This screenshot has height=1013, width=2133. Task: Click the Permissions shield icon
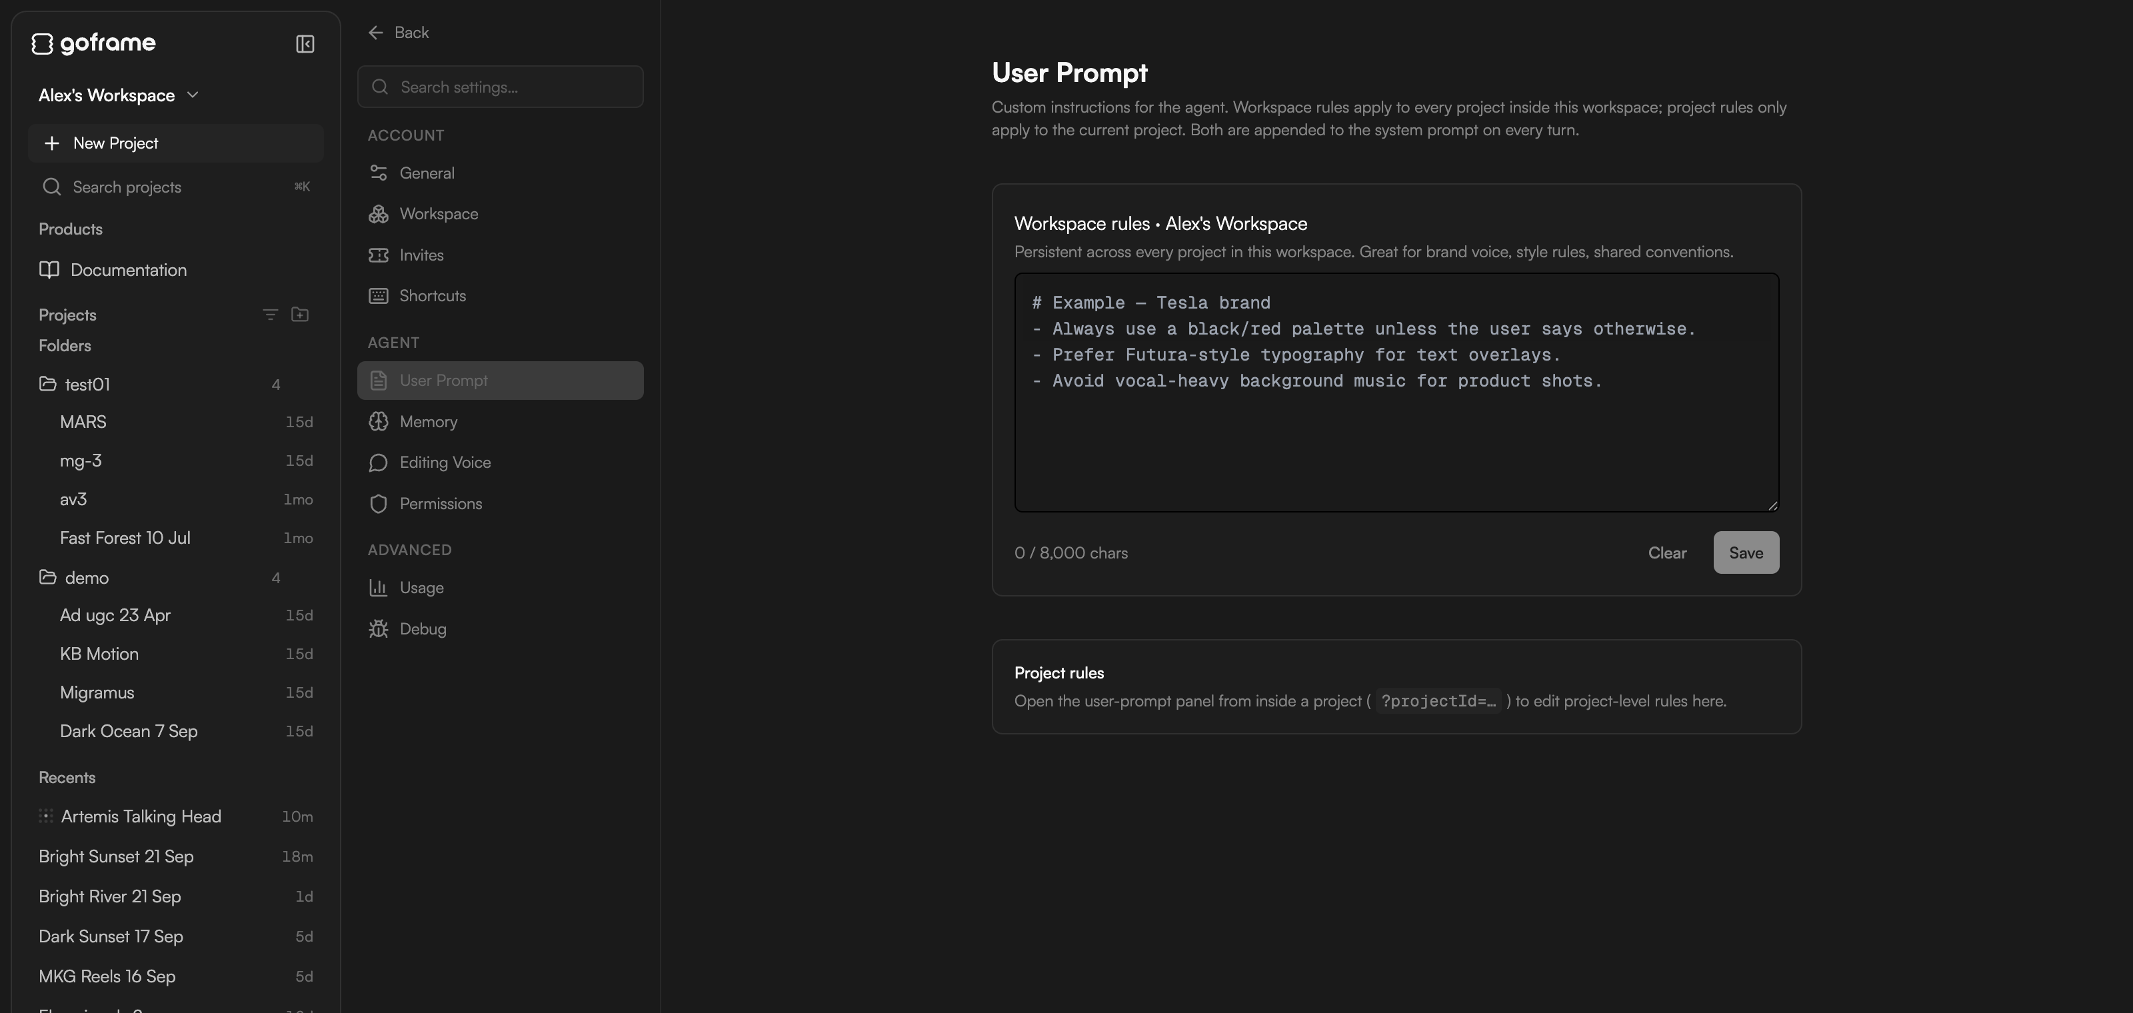pyautogui.click(x=379, y=504)
